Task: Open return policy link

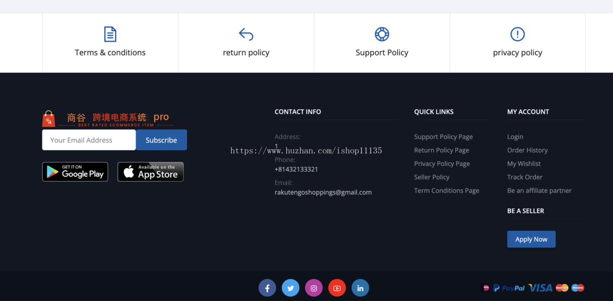Action: pyautogui.click(x=246, y=53)
